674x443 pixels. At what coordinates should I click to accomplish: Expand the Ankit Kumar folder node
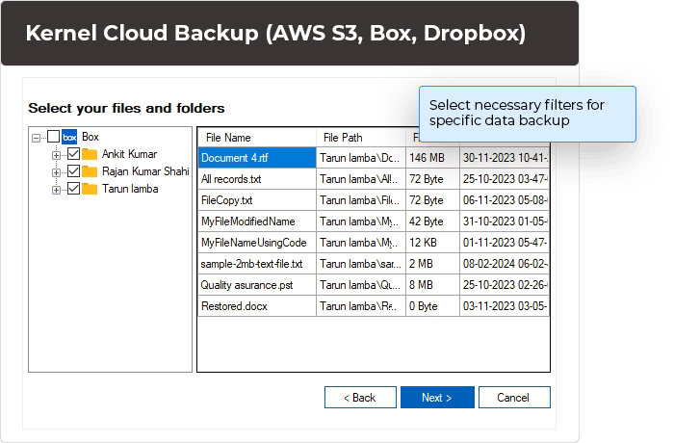[x=56, y=155]
